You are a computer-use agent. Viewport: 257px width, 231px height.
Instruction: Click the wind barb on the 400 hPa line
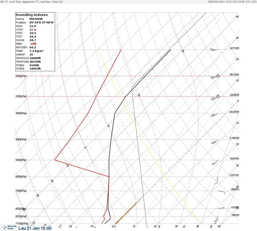coord(214,142)
